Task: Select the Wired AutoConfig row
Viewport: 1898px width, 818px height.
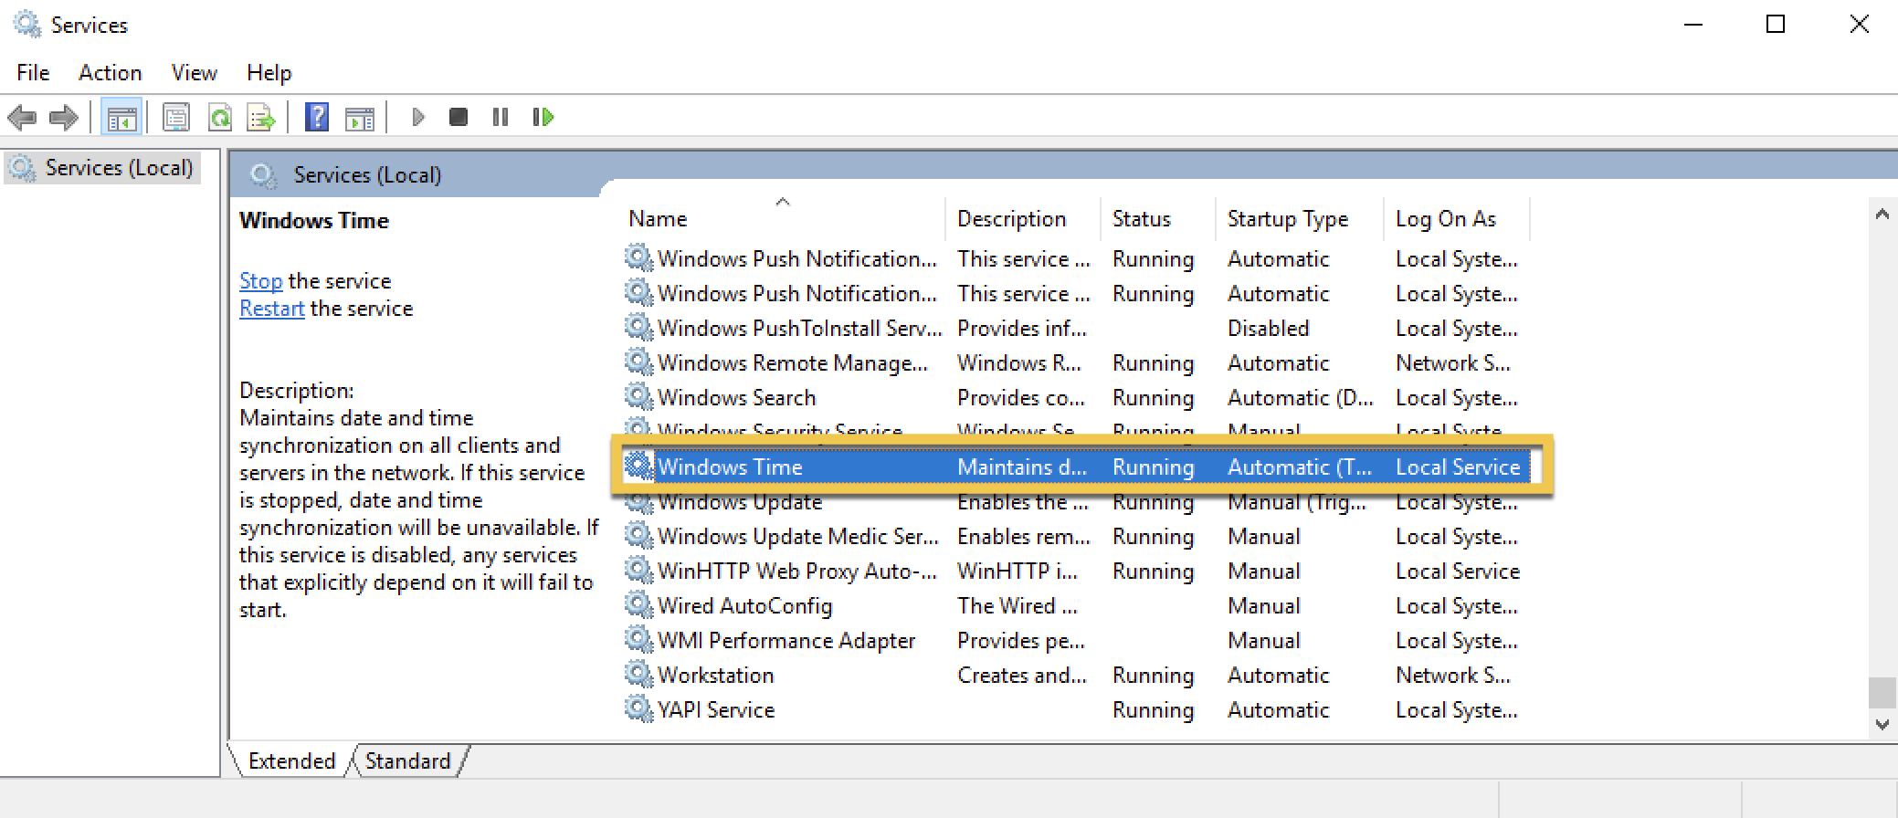Action: coord(1076,605)
